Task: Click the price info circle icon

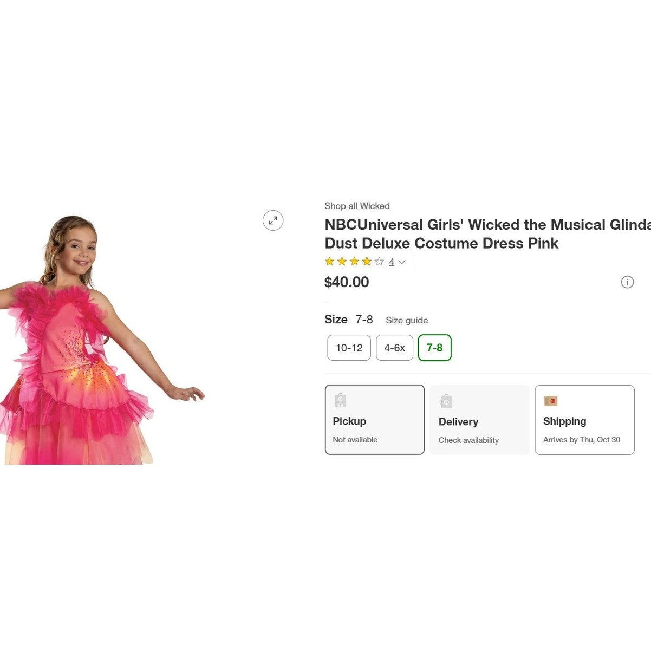Action: pos(627,282)
